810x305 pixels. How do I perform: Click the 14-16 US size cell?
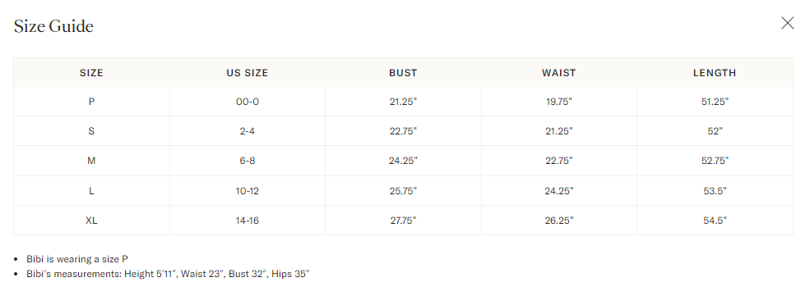click(248, 221)
